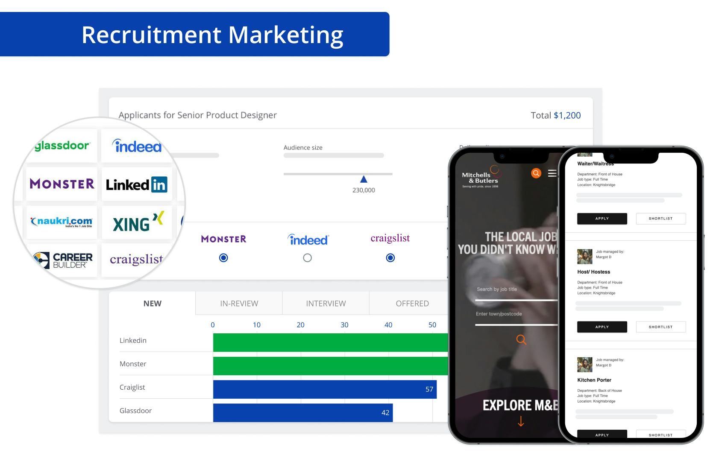Show the OFFERED tab

(x=412, y=303)
